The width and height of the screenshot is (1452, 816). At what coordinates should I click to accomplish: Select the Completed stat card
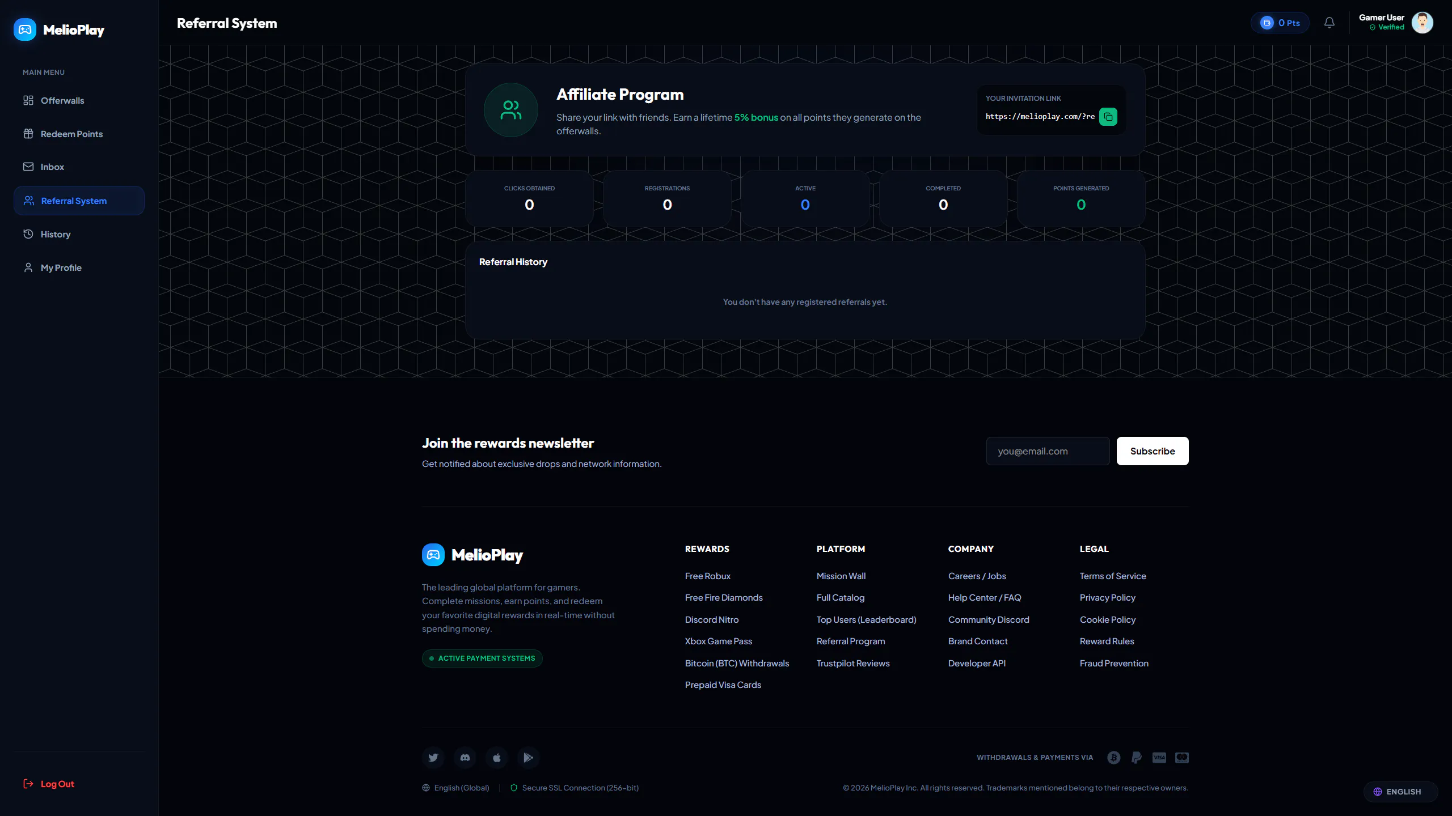[x=943, y=198]
